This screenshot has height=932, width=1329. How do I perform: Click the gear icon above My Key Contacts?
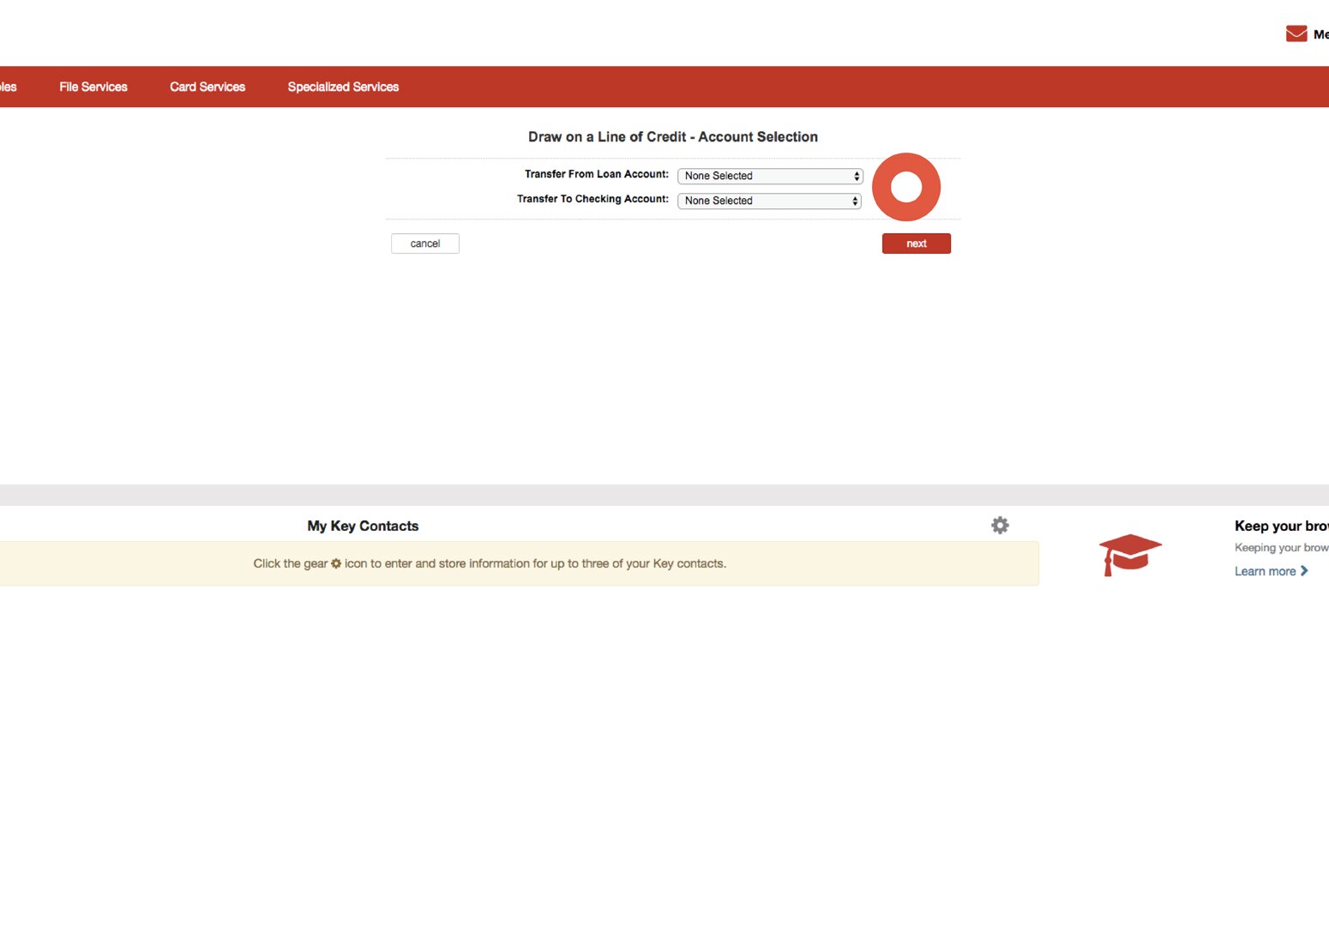(1000, 525)
